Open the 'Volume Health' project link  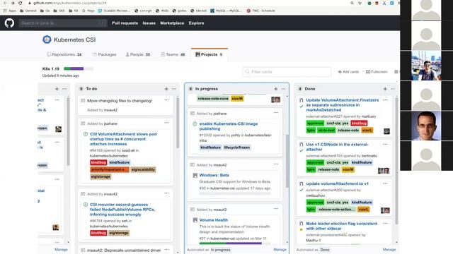(x=214, y=220)
